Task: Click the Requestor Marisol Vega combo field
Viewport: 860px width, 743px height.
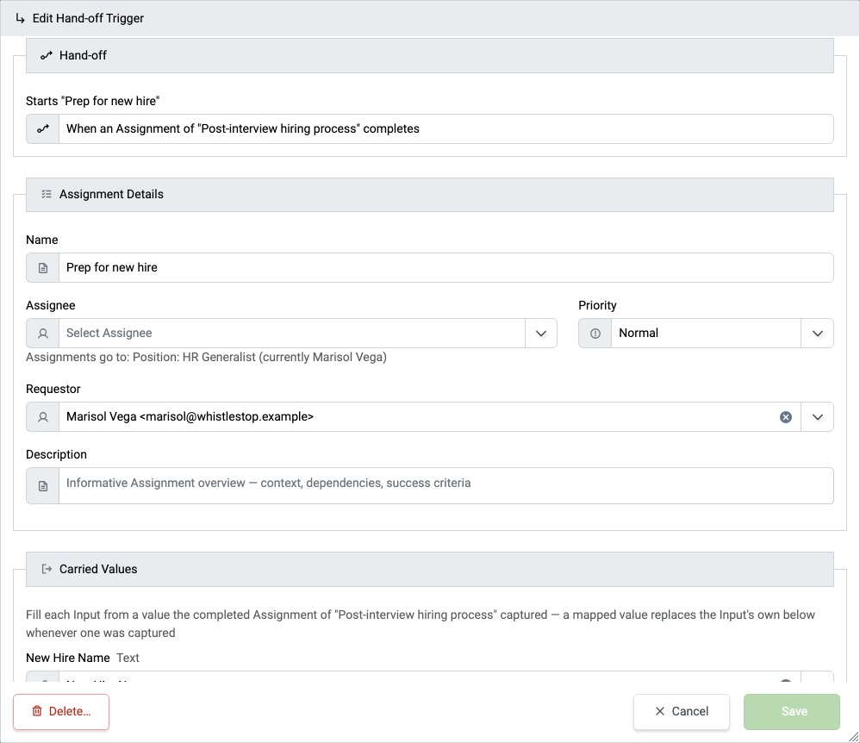Action: click(x=429, y=417)
